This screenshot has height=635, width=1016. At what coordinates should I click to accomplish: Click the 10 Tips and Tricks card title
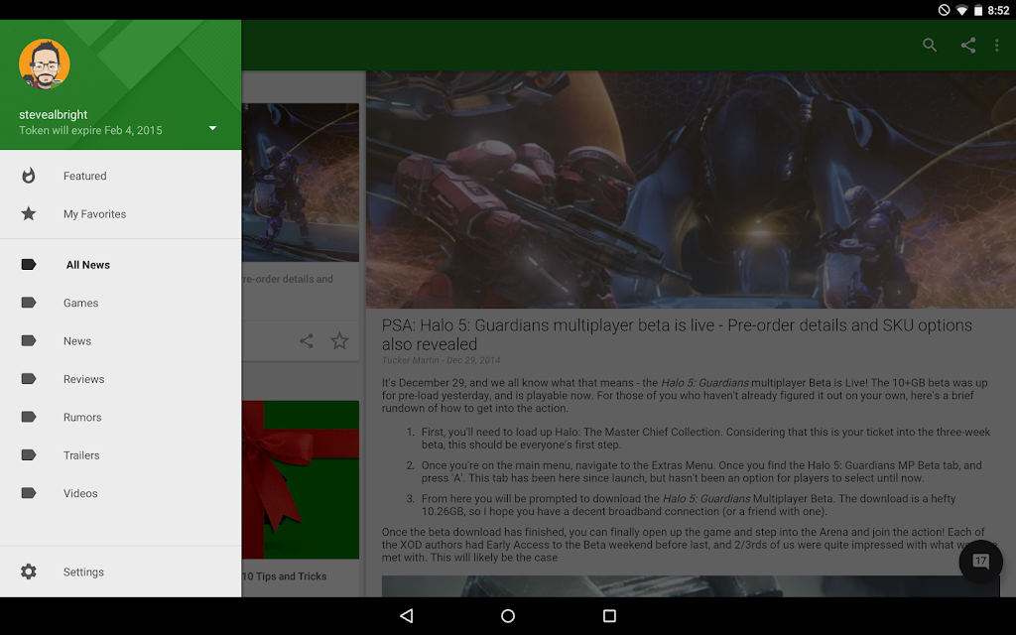(x=285, y=576)
